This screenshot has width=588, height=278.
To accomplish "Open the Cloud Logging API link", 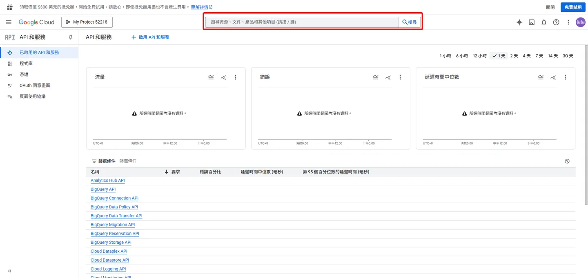I will point(108,269).
